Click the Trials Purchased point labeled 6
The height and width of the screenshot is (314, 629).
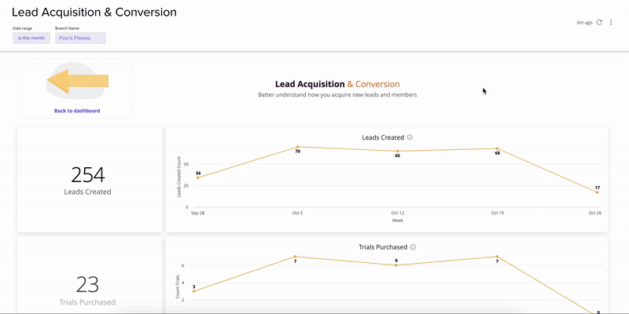(x=396, y=265)
